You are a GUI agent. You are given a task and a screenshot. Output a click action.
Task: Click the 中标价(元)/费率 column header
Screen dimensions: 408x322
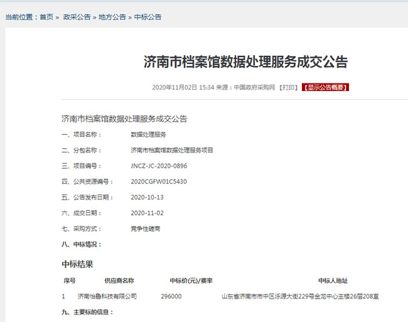191,281
